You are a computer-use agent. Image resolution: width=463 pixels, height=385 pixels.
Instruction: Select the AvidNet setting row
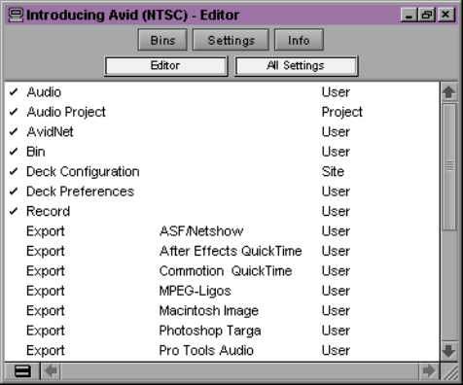(x=222, y=132)
